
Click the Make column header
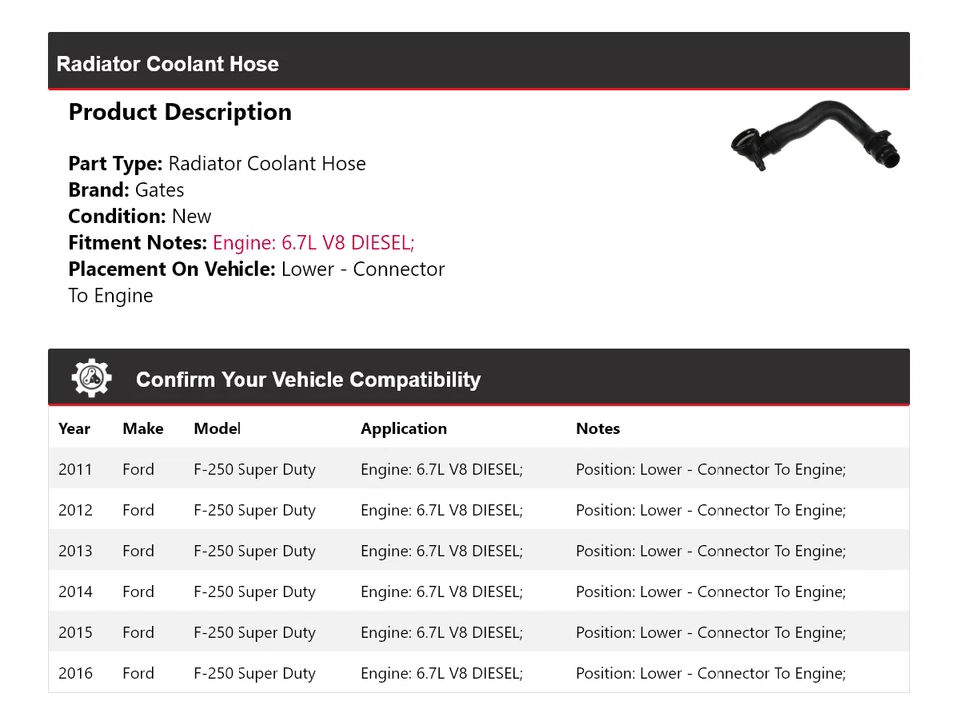(x=143, y=429)
